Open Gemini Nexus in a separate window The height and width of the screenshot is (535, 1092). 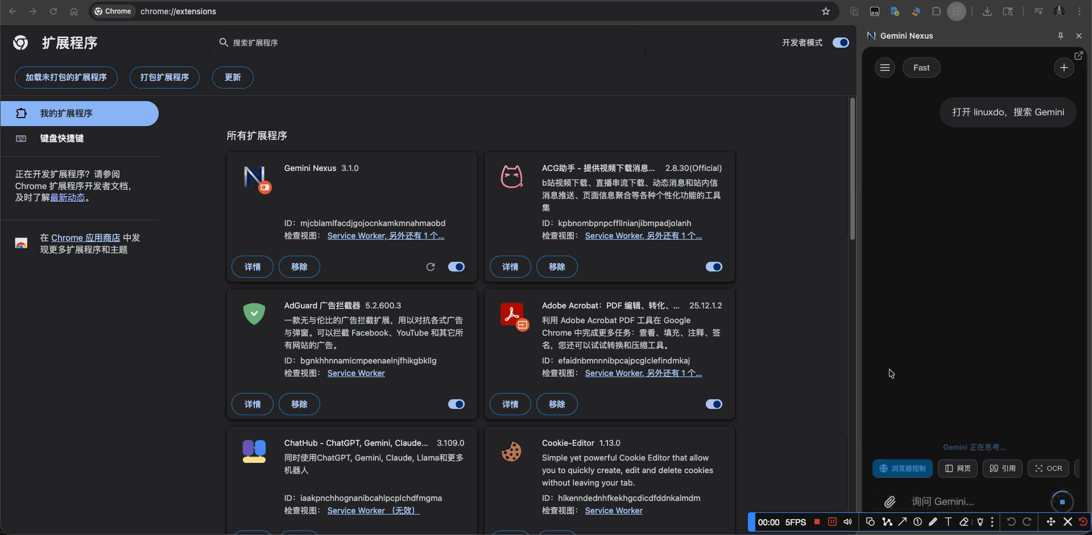click(x=1078, y=55)
